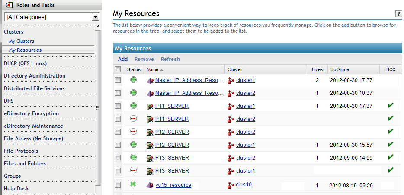Select checkbox for P11_SERVER on cluster2
The height and width of the screenshot is (195, 404).
118,119
